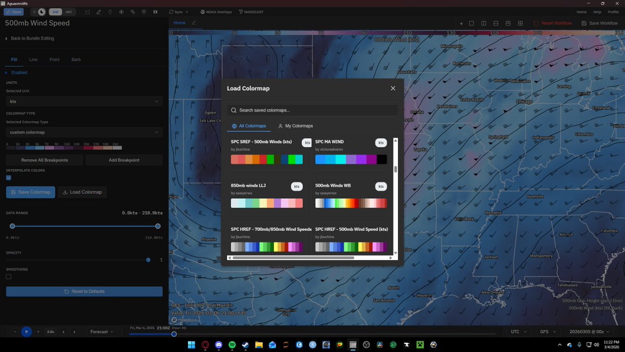Image resolution: width=625 pixels, height=352 pixels.
Task: Click Save Colormap button
Action: pyautogui.click(x=30, y=192)
